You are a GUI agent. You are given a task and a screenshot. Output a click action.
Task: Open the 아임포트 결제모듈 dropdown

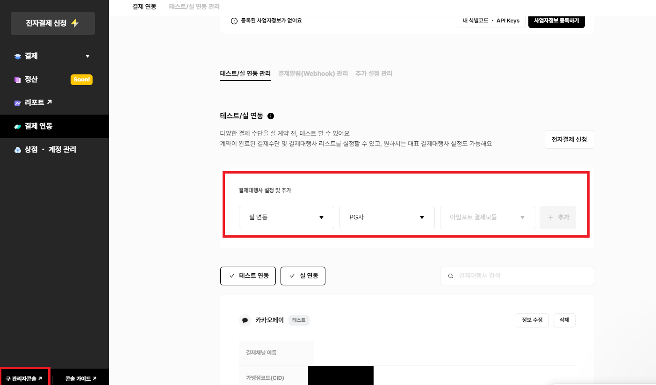[488, 218]
